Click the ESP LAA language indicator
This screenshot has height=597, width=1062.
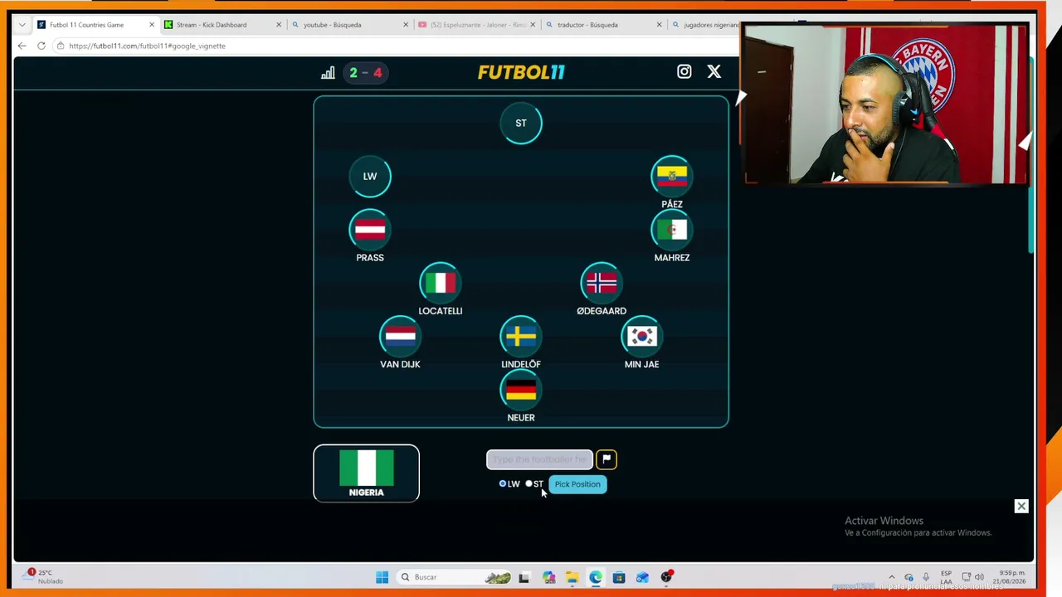pos(947,577)
